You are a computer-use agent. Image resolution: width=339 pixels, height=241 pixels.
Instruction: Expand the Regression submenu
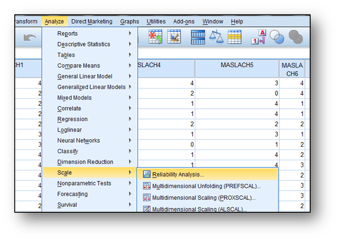[x=73, y=119]
